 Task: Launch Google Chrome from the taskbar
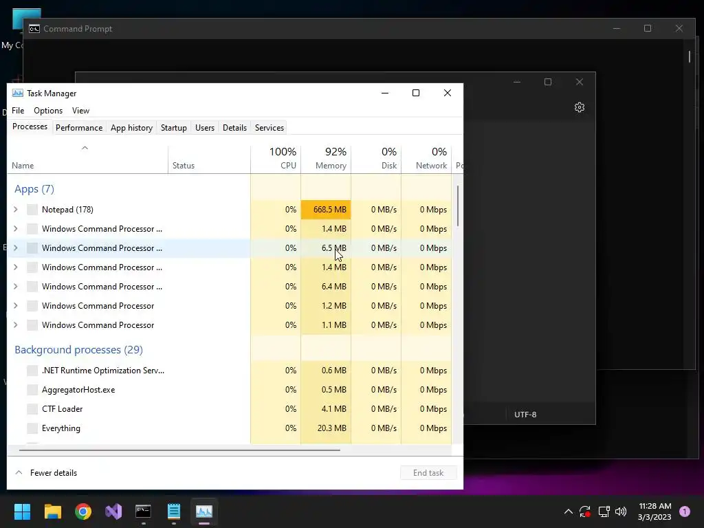83,511
